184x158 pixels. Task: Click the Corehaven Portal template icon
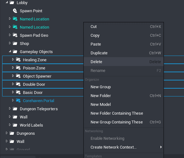pyautogui.click(x=18, y=101)
